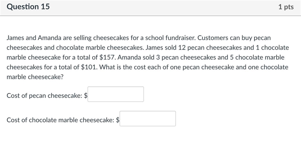Click the final 'marble cheesecake?' line

point(35,77)
